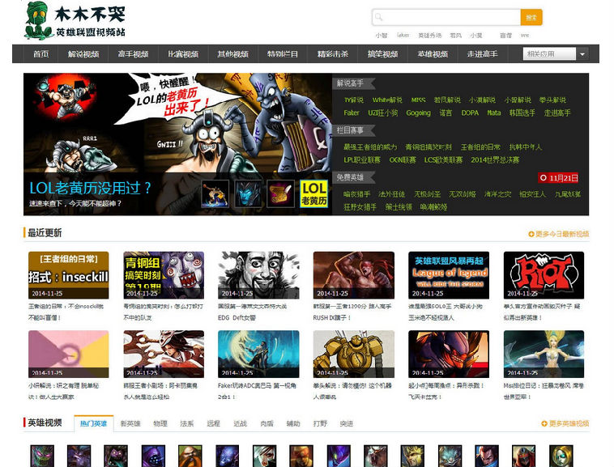Image resolution: width=614 pixels, height=467 pixels.
Task: Open the 王者组的日常 inseckill video thumbnail
Action: (x=69, y=275)
